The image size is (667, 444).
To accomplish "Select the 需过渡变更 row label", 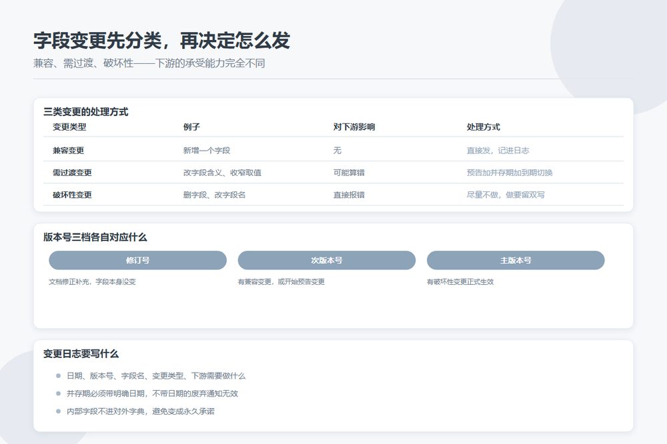I will click(72, 173).
